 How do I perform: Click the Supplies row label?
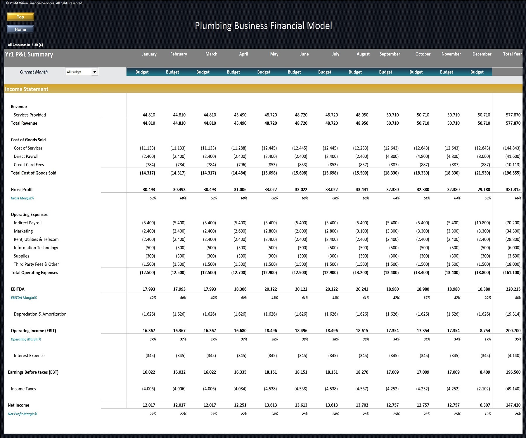point(21,256)
